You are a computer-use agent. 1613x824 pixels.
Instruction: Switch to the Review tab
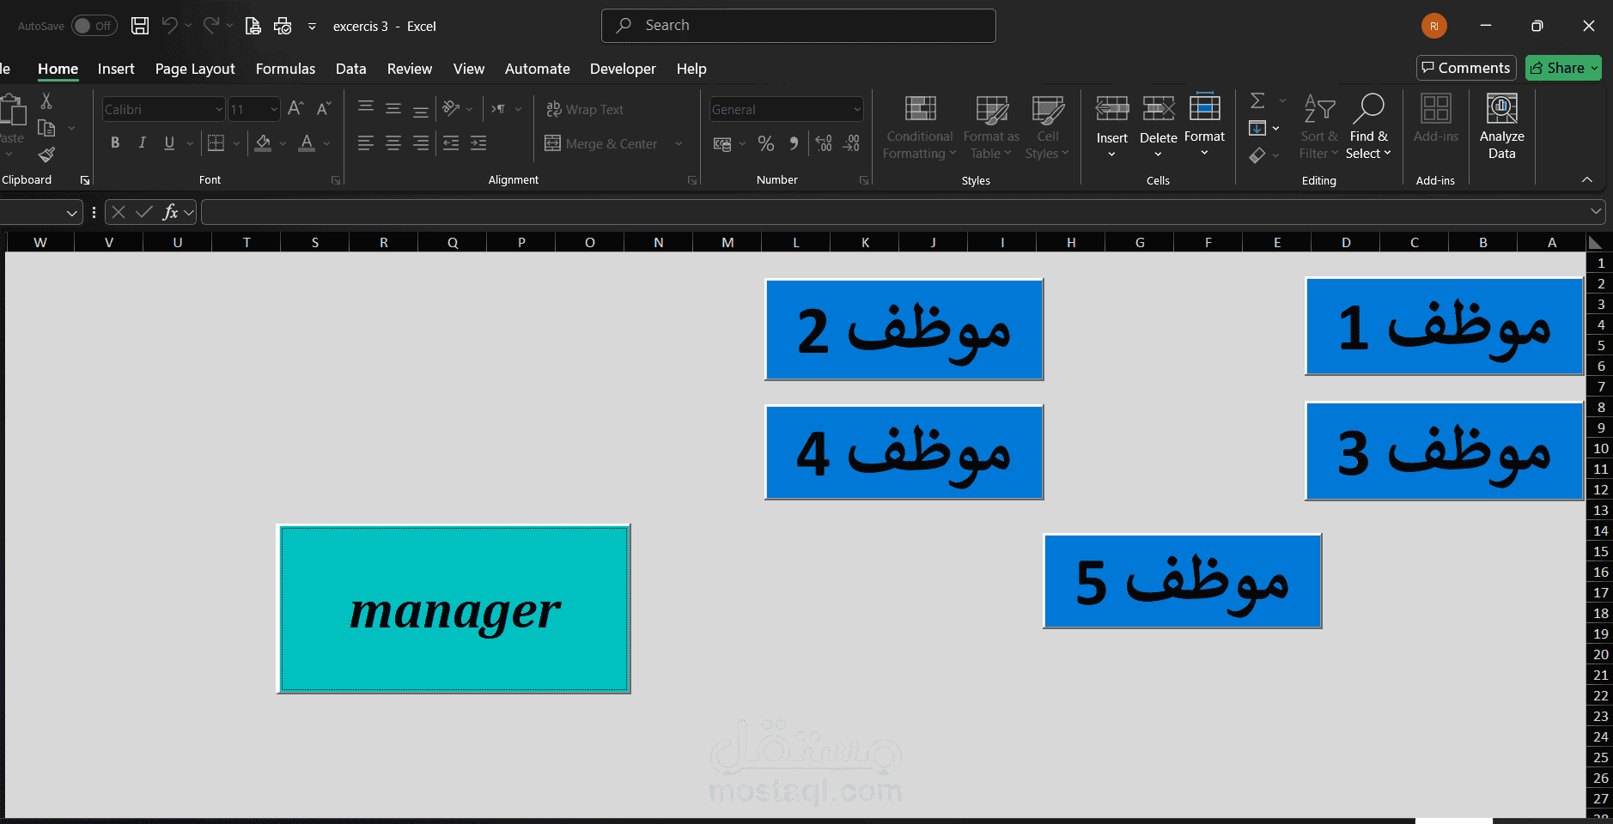coord(410,69)
